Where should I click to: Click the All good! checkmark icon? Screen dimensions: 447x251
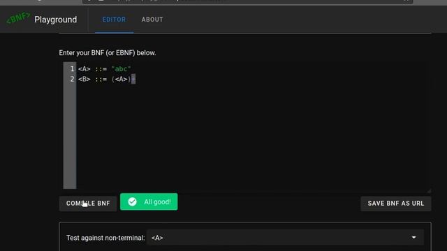[x=132, y=201]
